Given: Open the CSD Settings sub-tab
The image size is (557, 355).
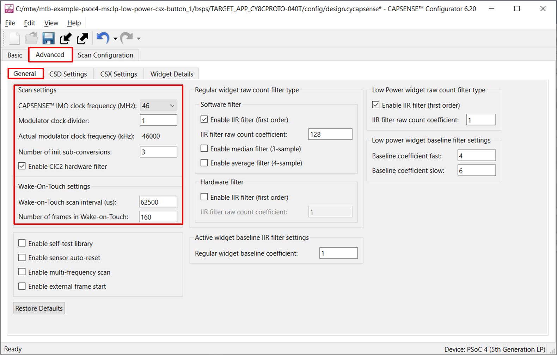Looking at the screenshot, I should coord(68,74).
